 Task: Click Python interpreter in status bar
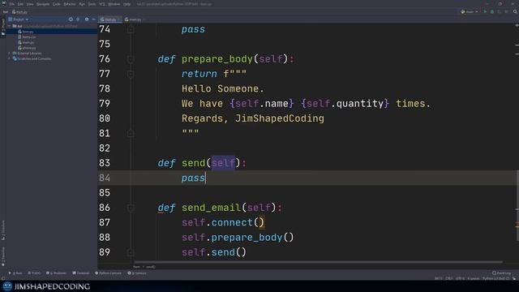point(495,279)
